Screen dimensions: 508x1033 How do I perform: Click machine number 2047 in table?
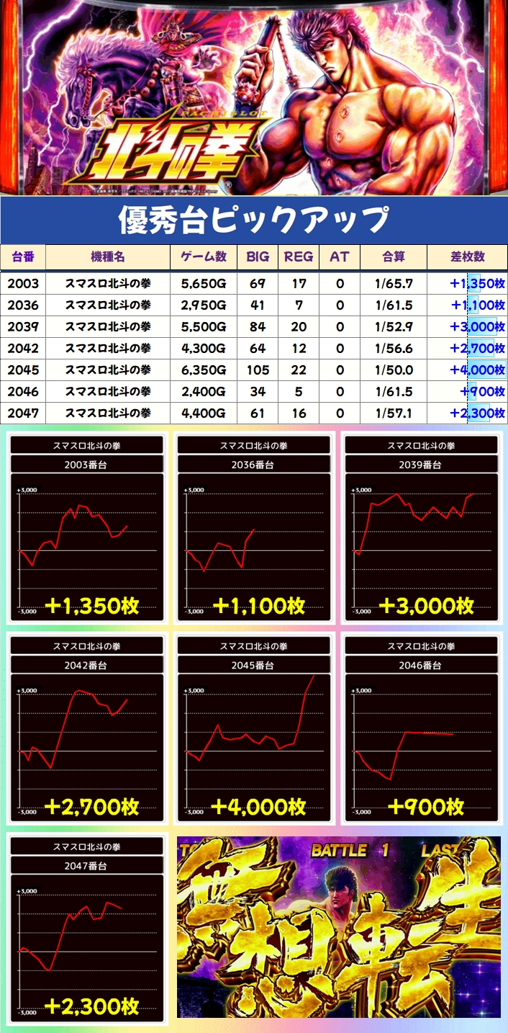[x=23, y=413]
